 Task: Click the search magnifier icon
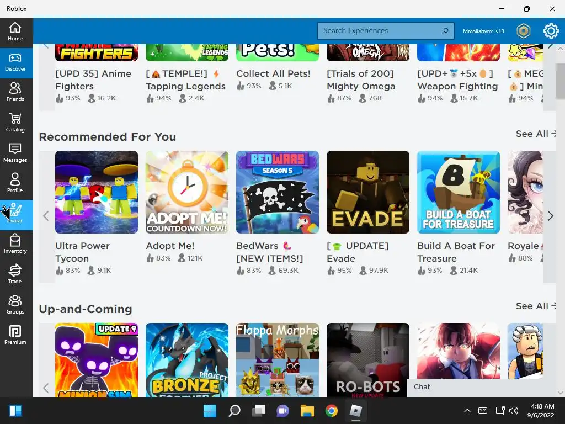pyautogui.click(x=445, y=31)
